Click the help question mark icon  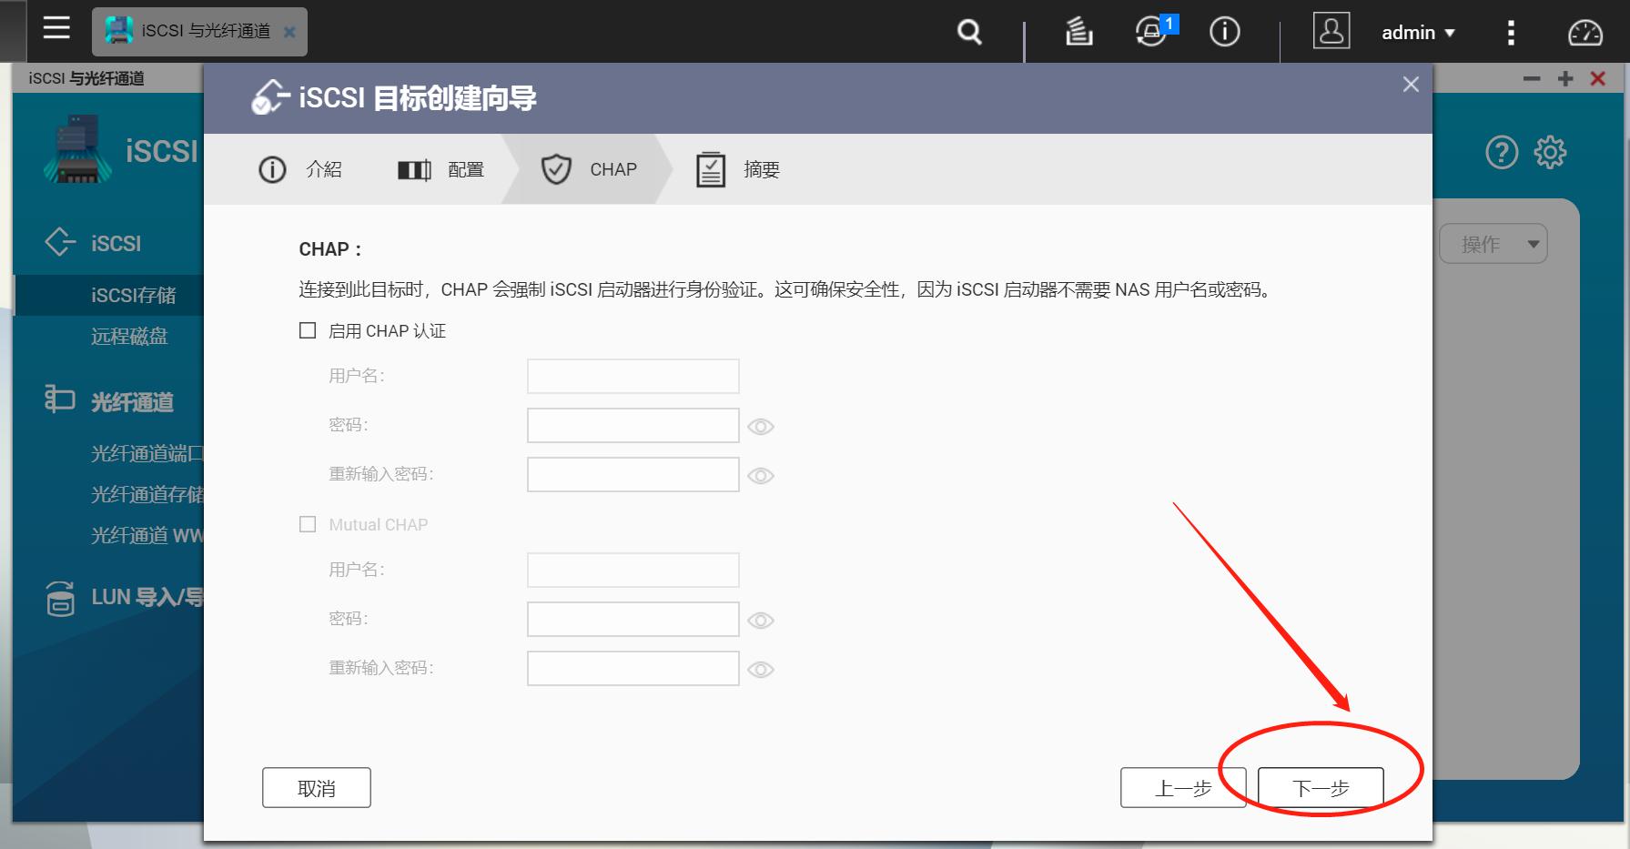coord(1500,151)
